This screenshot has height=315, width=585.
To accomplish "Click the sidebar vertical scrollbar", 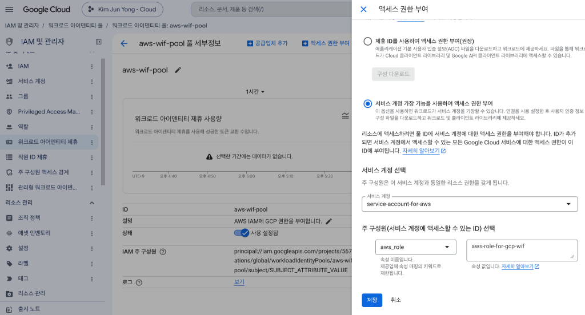I will pos(103,122).
